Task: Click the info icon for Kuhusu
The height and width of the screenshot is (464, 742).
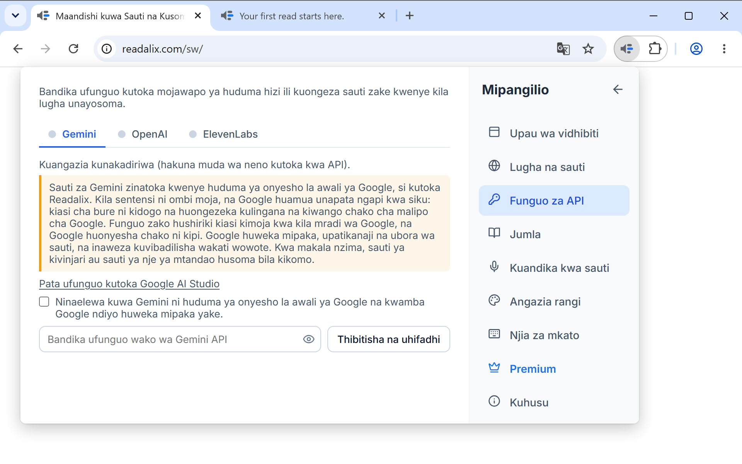Action: pos(494,401)
